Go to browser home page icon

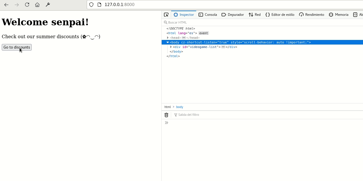coord(37,5)
